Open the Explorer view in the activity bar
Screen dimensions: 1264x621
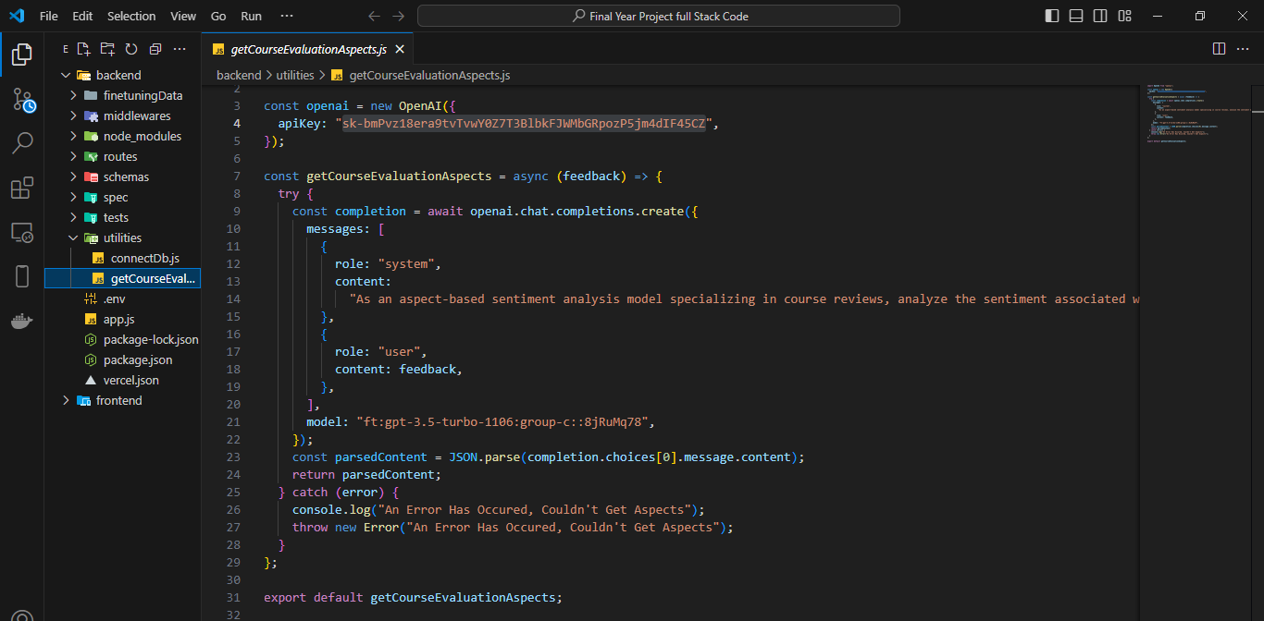click(x=20, y=54)
